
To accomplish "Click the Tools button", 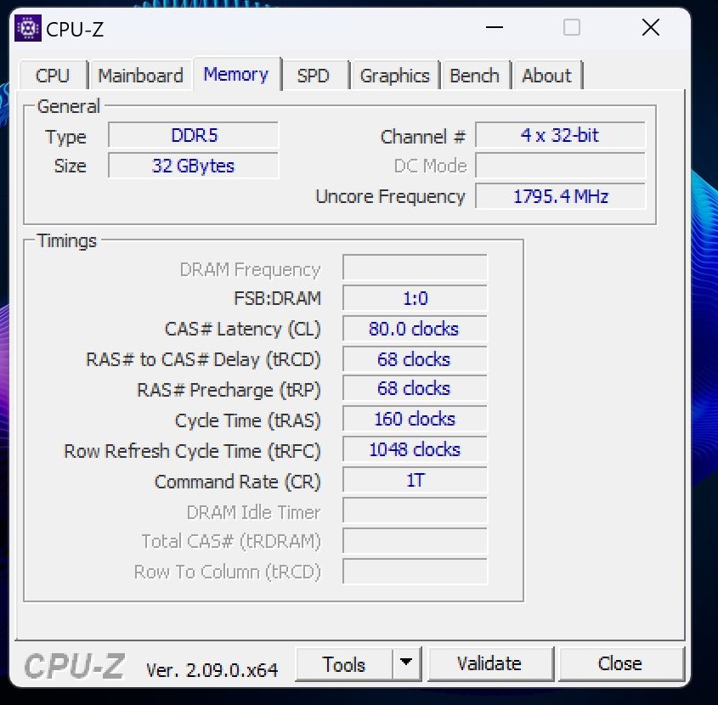I will point(344,663).
